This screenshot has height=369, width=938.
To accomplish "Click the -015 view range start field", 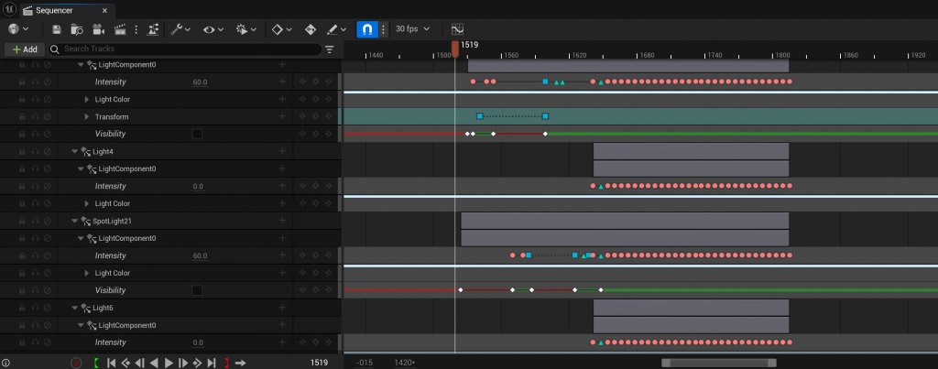I will click(365, 363).
